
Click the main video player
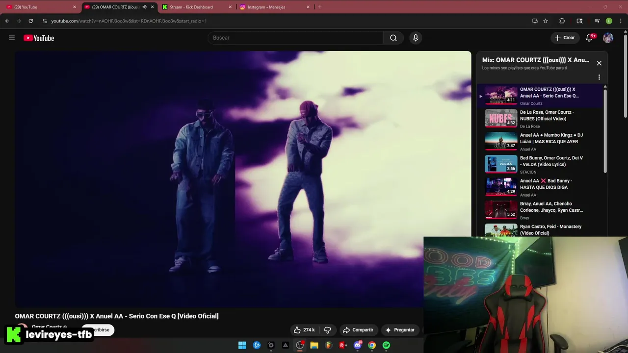tap(243, 179)
